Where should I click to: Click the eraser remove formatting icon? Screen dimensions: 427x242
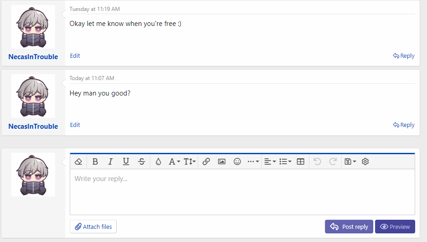78,161
